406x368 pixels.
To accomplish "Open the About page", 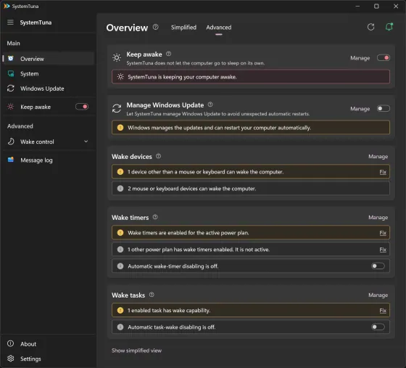I will coord(49,344).
